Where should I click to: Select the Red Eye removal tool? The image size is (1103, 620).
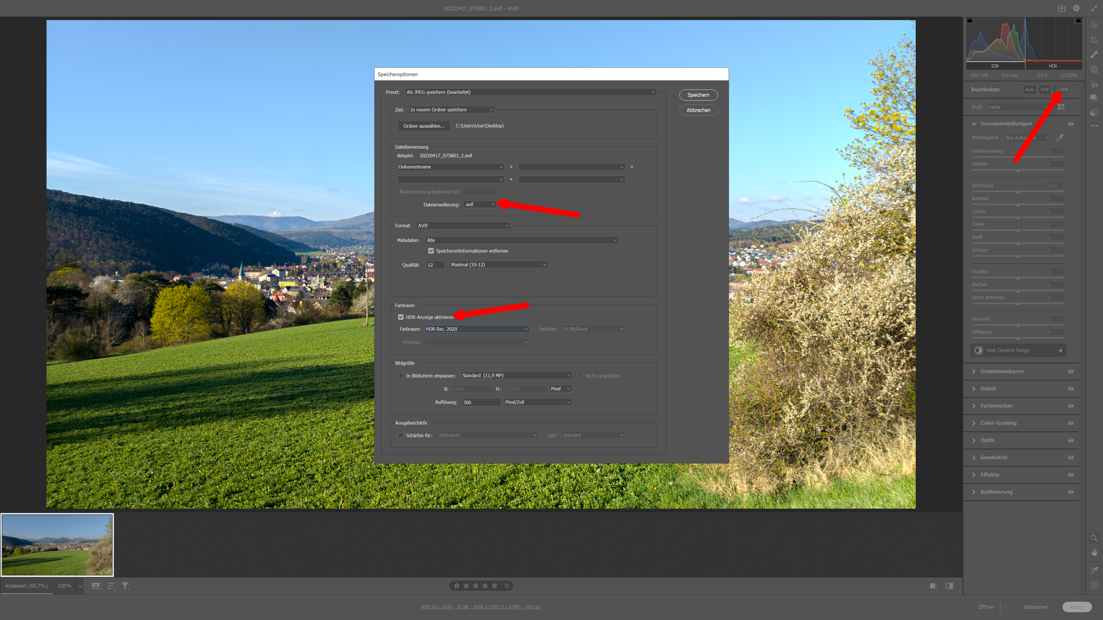click(x=1094, y=84)
